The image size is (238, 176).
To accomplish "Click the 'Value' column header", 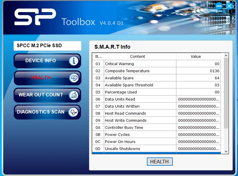I will pos(198,56).
